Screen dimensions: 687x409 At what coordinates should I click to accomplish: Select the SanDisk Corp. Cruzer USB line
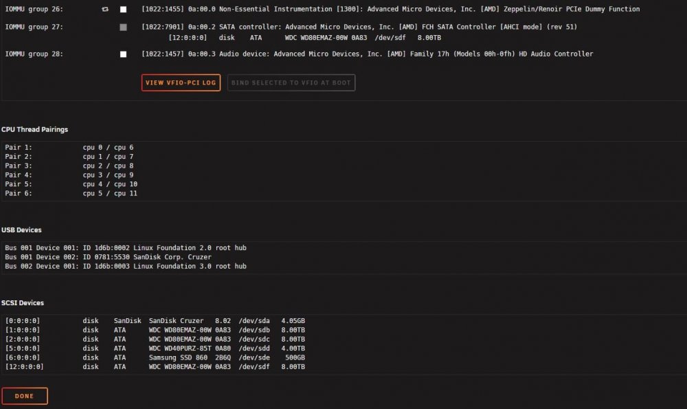tap(109, 257)
